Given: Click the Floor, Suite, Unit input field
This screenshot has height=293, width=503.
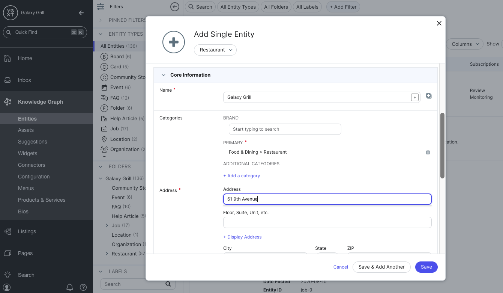Looking at the screenshot, I should pos(327,222).
